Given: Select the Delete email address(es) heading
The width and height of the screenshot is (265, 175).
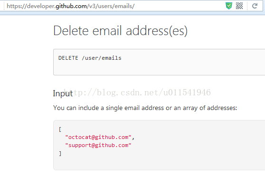Looking at the screenshot, I should coord(120,31).
